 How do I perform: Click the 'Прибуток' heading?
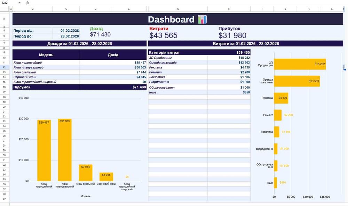click(x=229, y=28)
